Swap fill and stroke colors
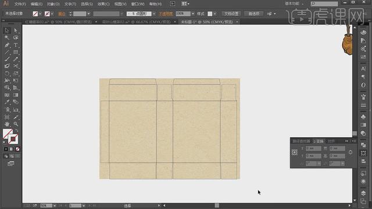This screenshot has height=209, width=372. tap(17, 131)
